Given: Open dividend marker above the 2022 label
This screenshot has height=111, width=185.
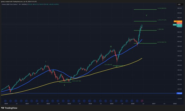Looking at the screenshot, I should [x=47, y=101].
